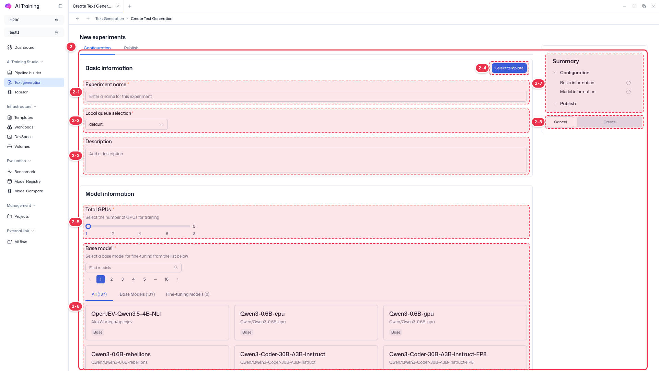This screenshot has width=659, height=371.
Task: Click the swap icon next to H200
Action: click(57, 20)
